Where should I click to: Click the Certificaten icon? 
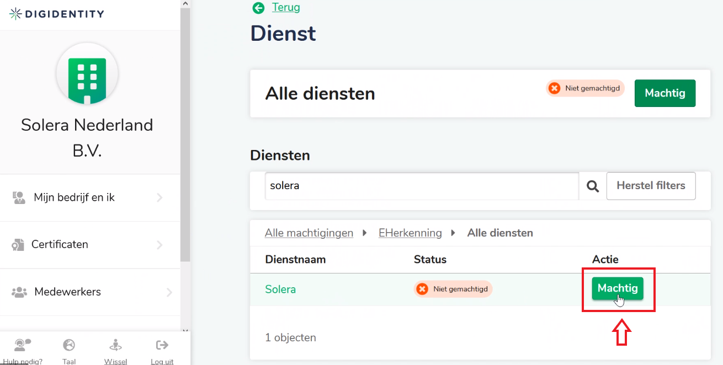[x=18, y=245]
